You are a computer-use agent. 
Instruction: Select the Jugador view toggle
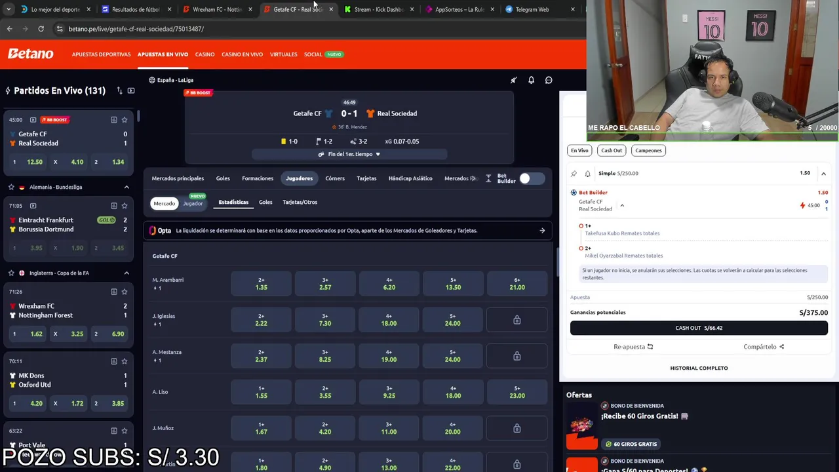(x=193, y=203)
